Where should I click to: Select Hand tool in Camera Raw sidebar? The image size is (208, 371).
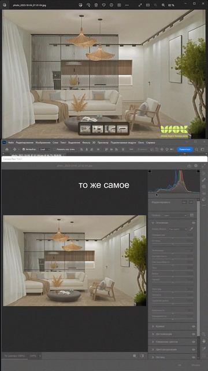coord(204,341)
